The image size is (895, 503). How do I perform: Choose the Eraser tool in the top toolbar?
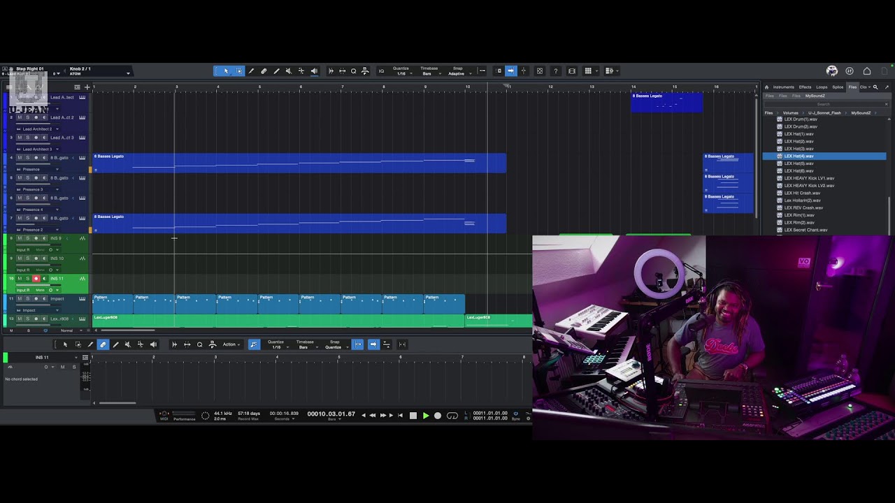pos(264,71)
